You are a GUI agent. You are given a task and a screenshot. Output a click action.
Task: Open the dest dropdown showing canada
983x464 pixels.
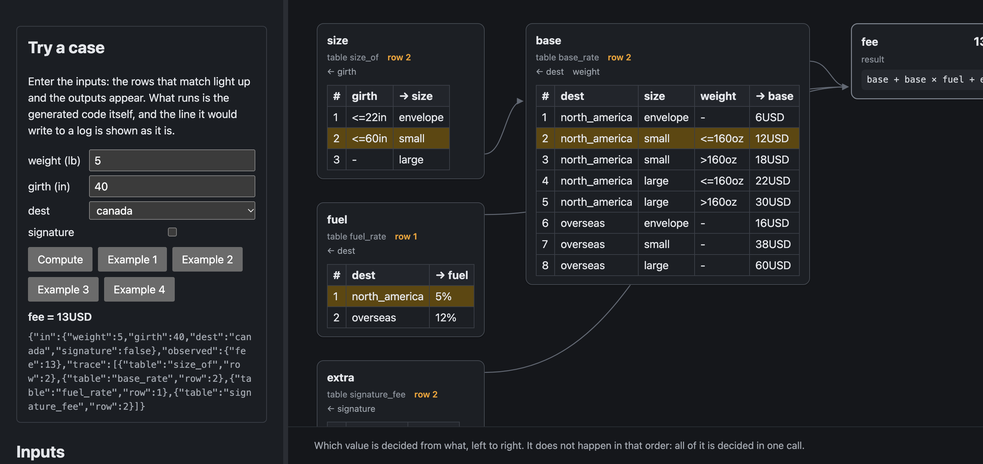tap(172, 211)
